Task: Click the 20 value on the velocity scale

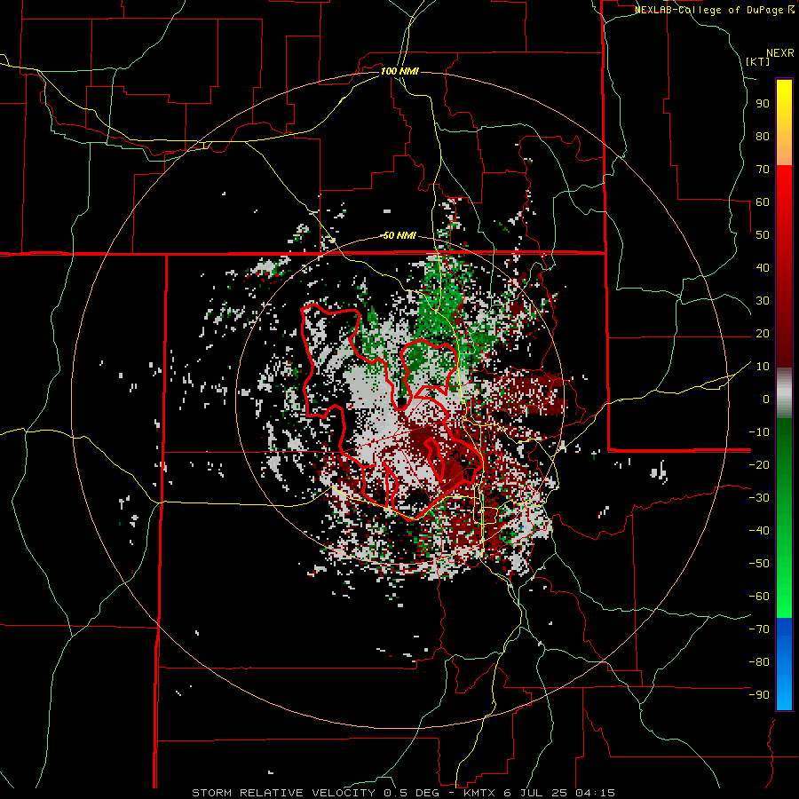Action: click(x=763, y=334)
